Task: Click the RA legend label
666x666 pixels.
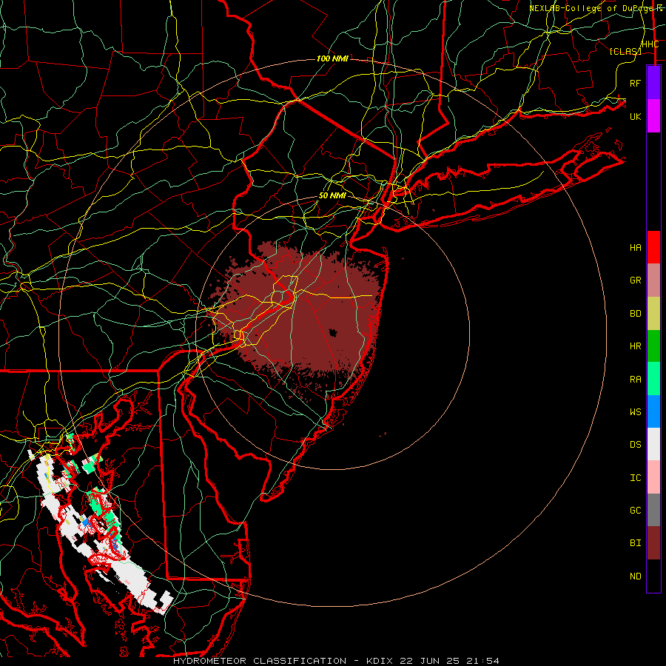Action: click(x=635, y=380)
